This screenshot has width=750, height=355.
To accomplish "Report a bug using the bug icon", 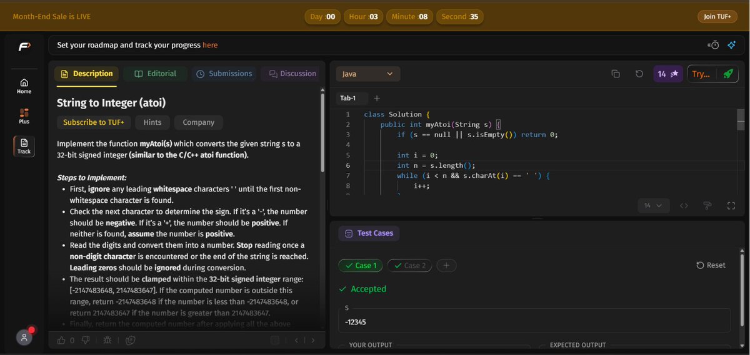I will (107, 340).
